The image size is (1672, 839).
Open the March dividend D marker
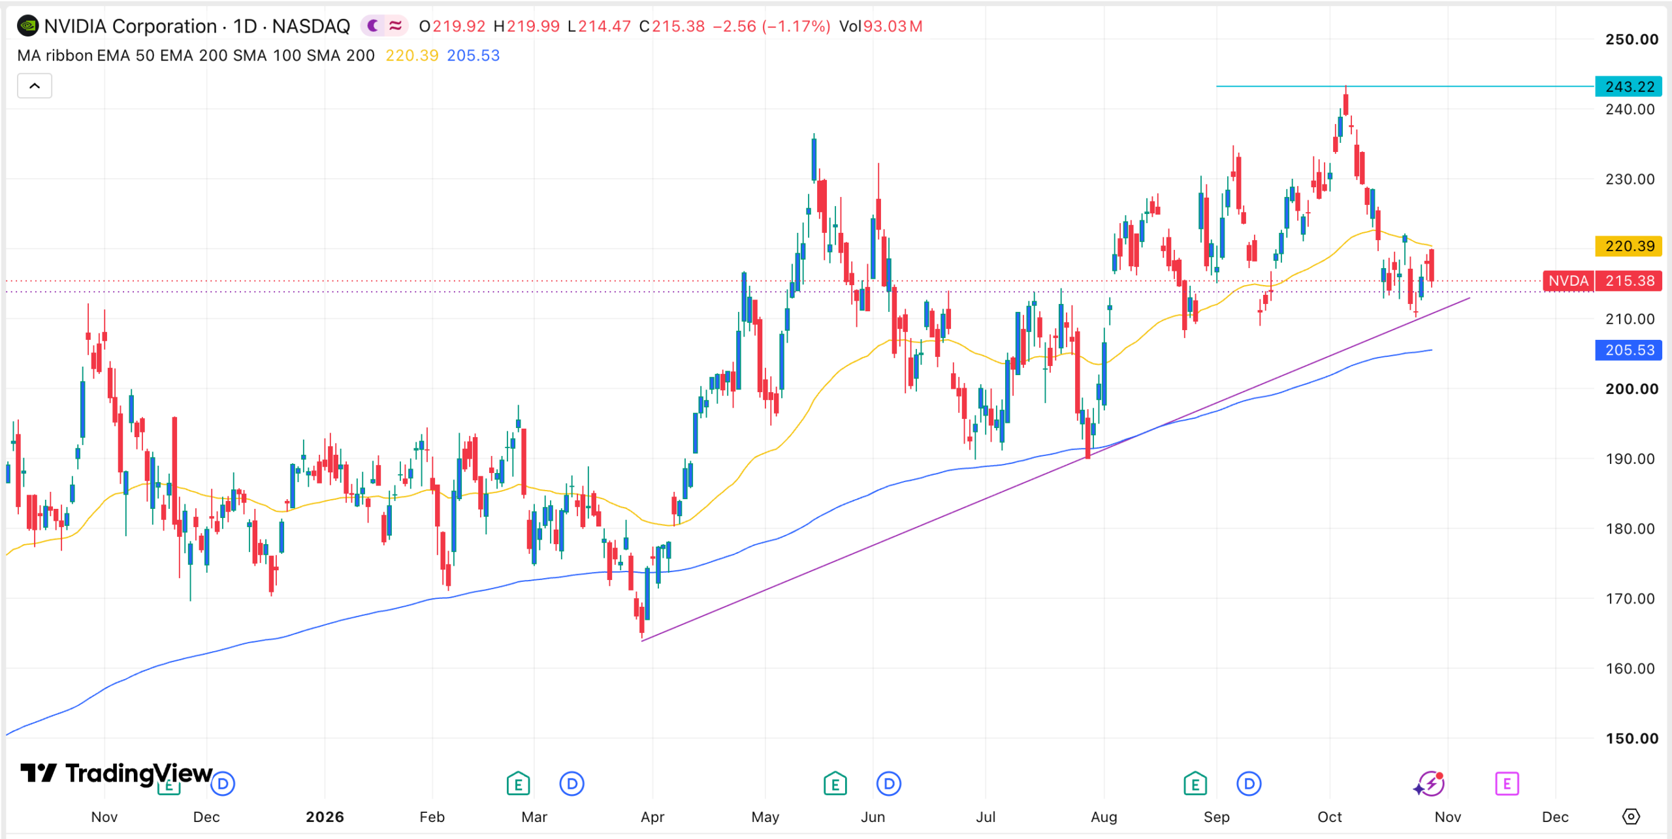572,784
